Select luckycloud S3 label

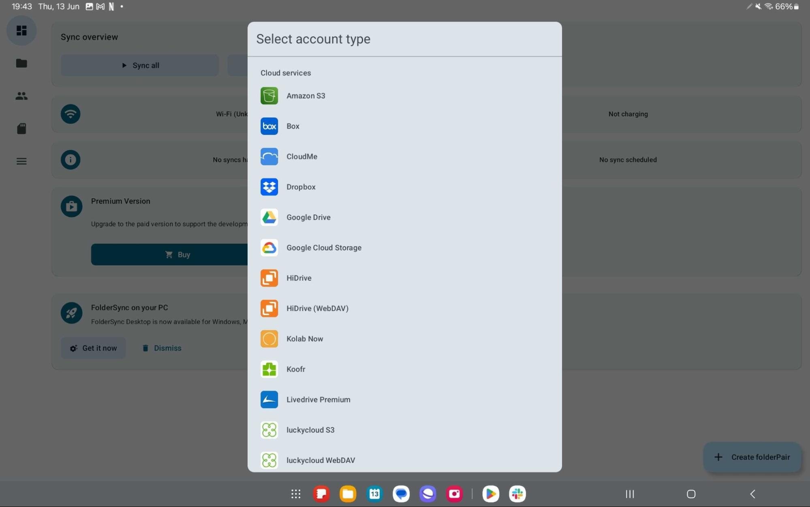[310, 430]
